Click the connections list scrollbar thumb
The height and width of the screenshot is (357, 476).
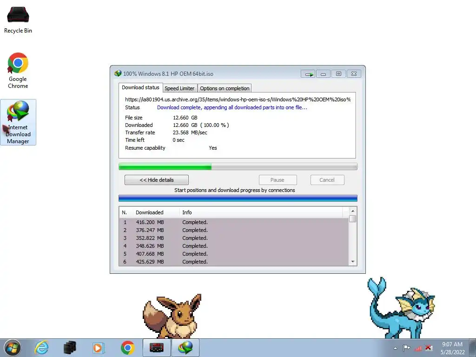[x=352, y=218]
